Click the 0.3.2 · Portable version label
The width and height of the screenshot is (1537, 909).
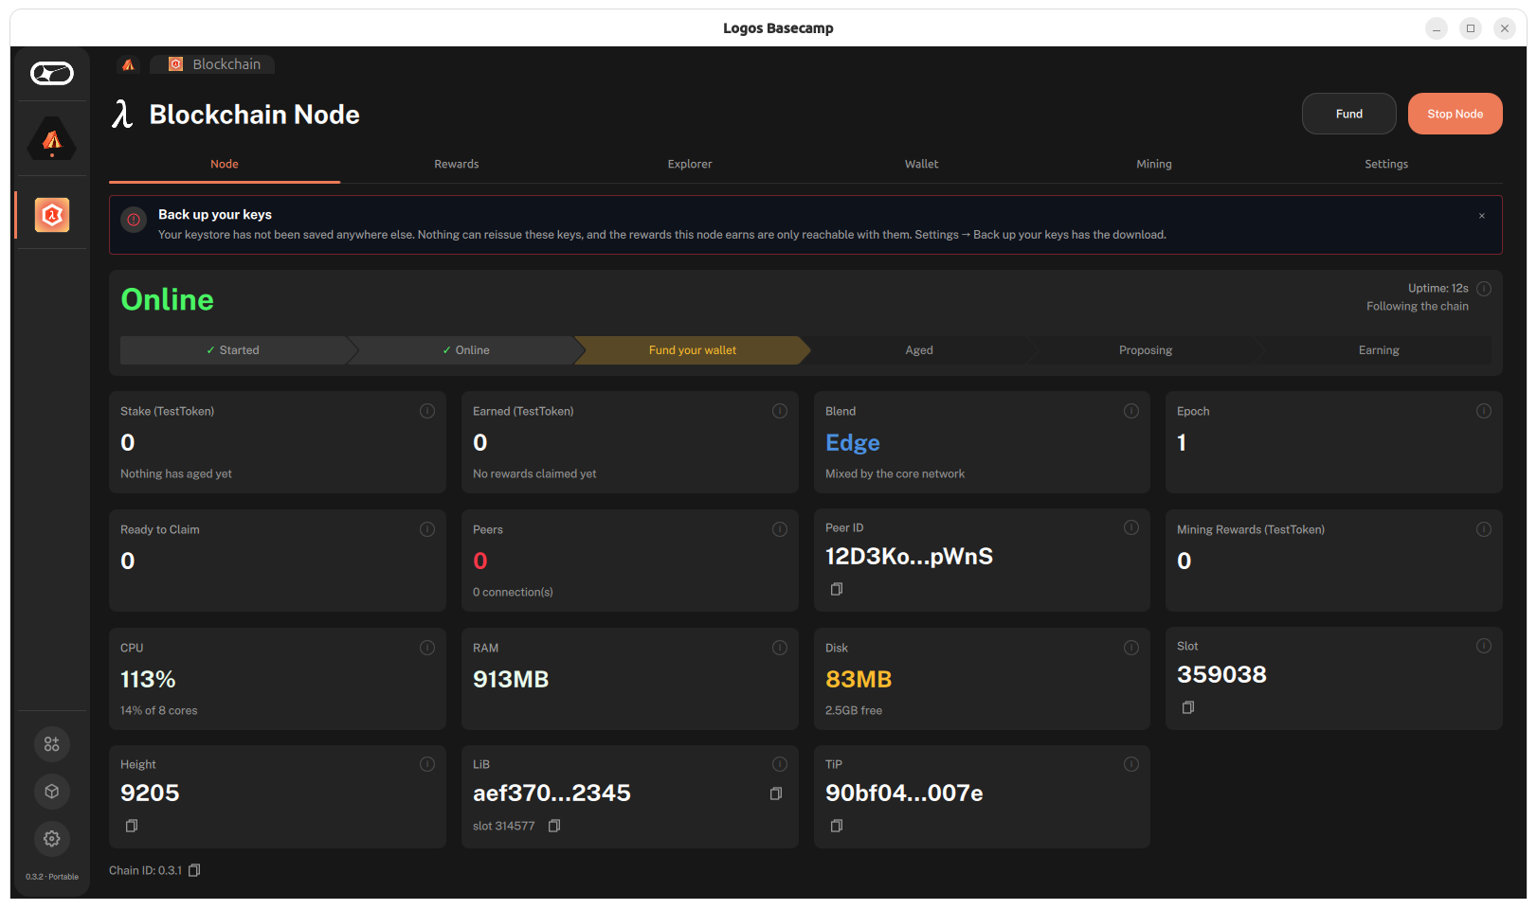52,877
